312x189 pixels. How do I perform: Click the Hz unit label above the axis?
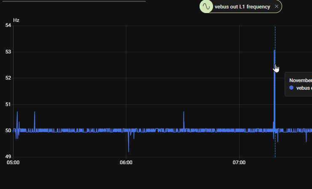point(16,20)
